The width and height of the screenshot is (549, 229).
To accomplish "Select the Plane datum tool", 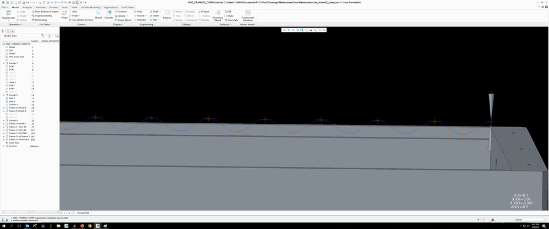I will (64, 14).
